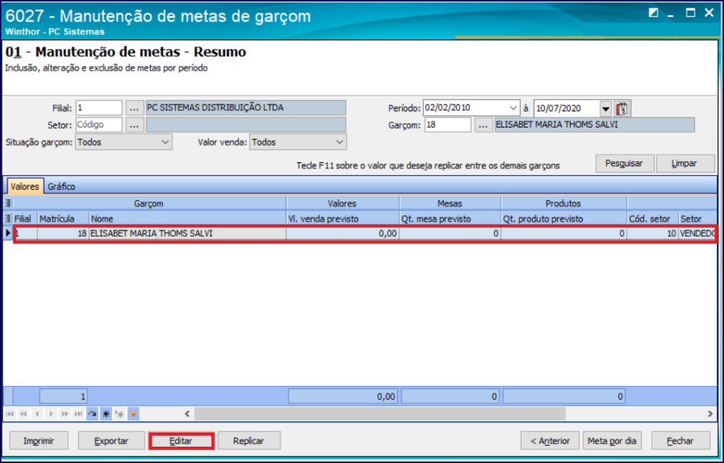Image resolution: width=724 pixels, height=463 pixels.
Task: Click the refresh curved-arrow navigator icon
Action: (x=92, y=414)
